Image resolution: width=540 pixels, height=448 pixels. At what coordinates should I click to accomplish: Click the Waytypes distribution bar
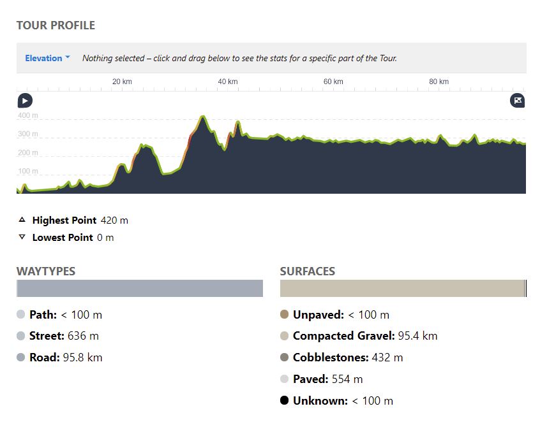(139, 288)
